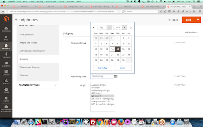Click the browser back arrow button
The height and width of the screenshot is (127, 203).
3,12
